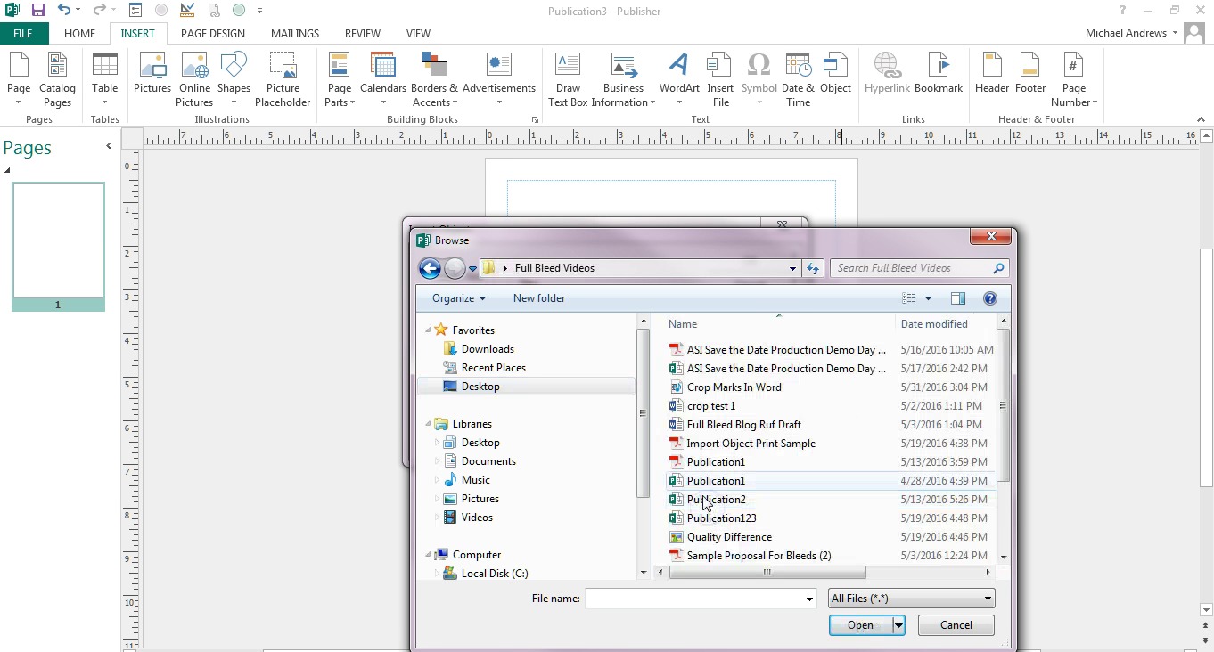Open Advertisements gallery
Image resolution: width=1214 pixels, height=652 pixels.
click(499, 80)
